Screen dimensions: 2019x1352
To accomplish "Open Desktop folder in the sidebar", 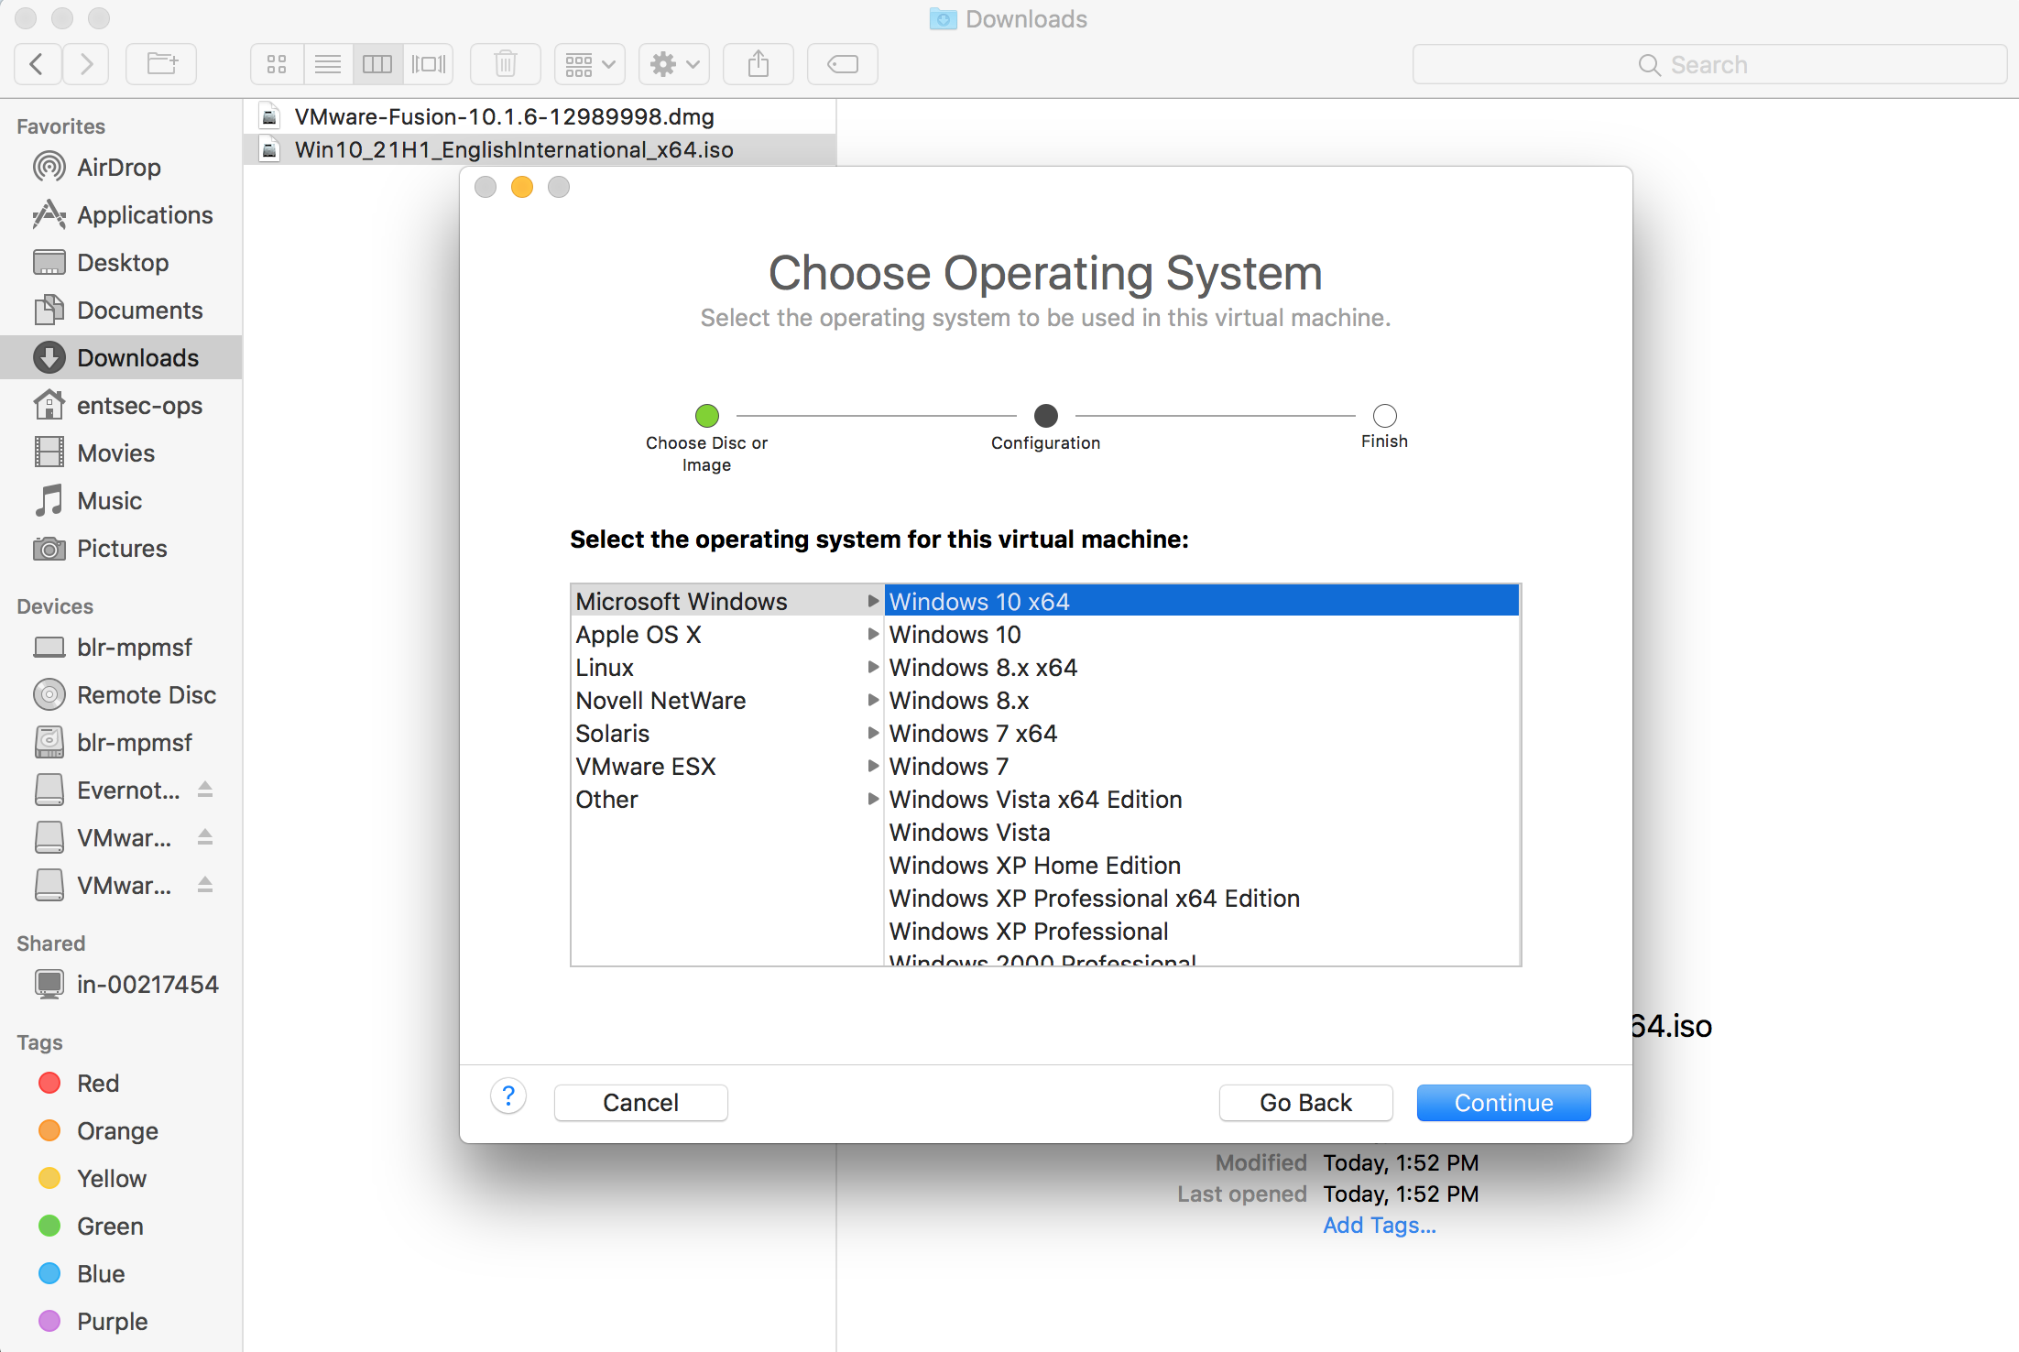I will (123, 263).
